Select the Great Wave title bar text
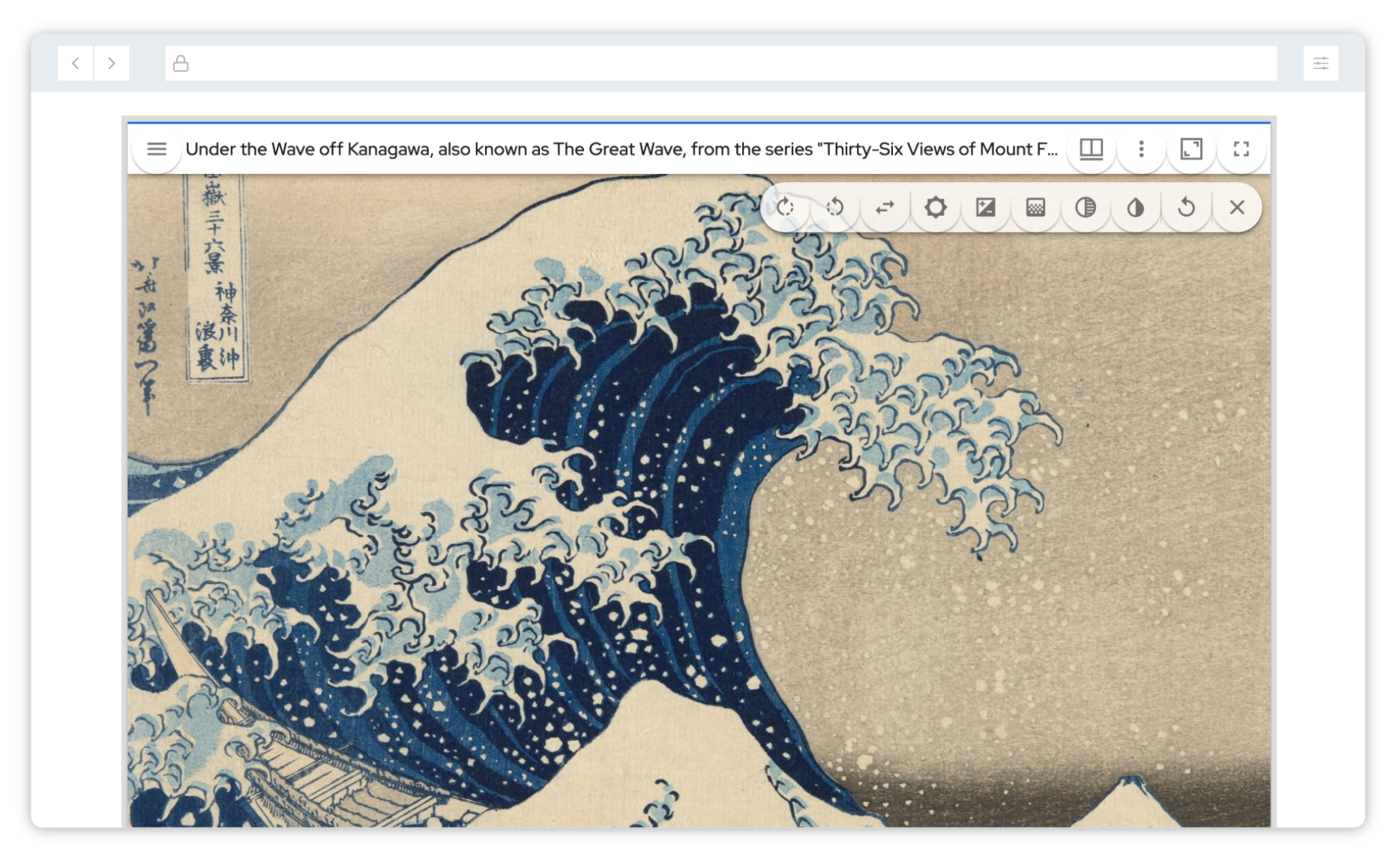Screen dimensions: 1393x862 point(622,149)
